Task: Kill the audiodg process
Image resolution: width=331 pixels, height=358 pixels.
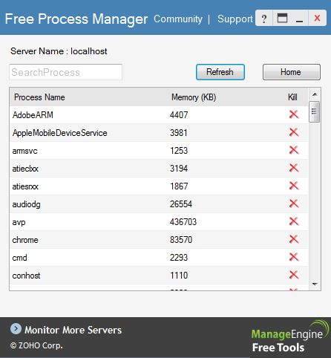Action: coord(294,204)
